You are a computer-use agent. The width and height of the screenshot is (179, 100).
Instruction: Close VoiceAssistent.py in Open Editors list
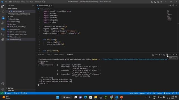[9, 11]
